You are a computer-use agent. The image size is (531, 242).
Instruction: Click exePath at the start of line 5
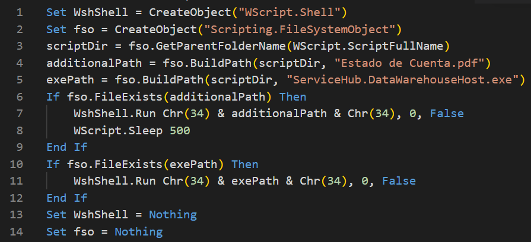coord(70,80)
